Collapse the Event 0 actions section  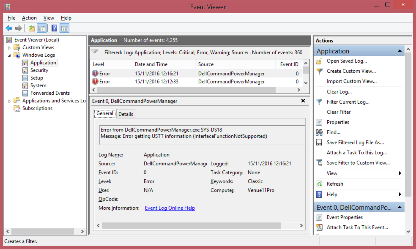coord(399,207)
